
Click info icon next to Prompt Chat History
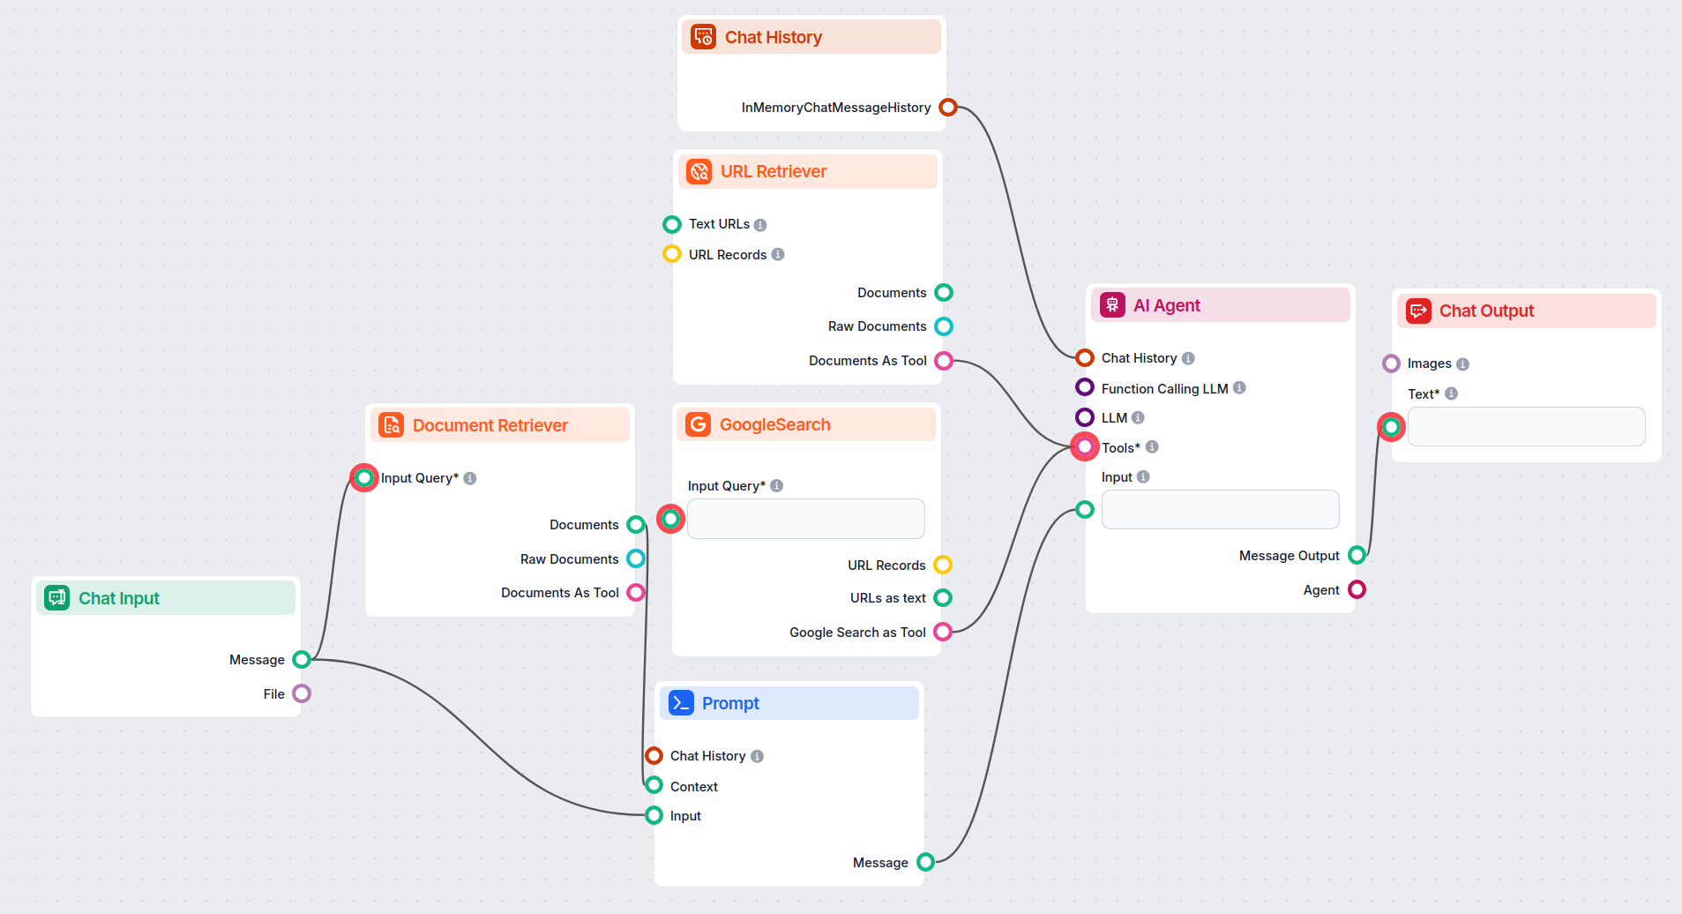(757, 756)
